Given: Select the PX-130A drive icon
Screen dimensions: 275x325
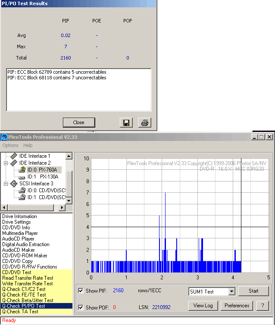Looking at the screenshot, I should (22, 177).
